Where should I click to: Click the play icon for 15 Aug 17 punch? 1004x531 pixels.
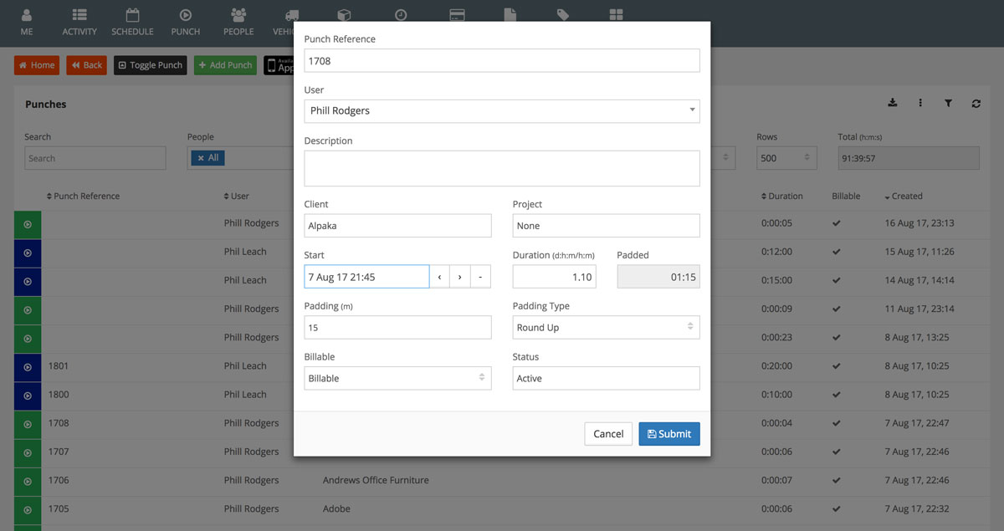[x=28, y=253]
